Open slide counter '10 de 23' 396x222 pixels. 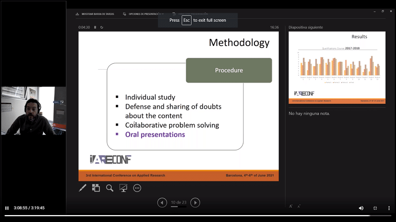pyautogui.click(x=178, y=202)
